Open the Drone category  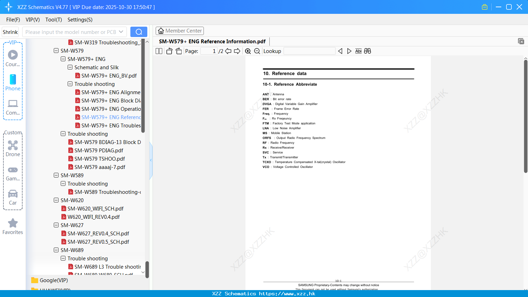13,148
